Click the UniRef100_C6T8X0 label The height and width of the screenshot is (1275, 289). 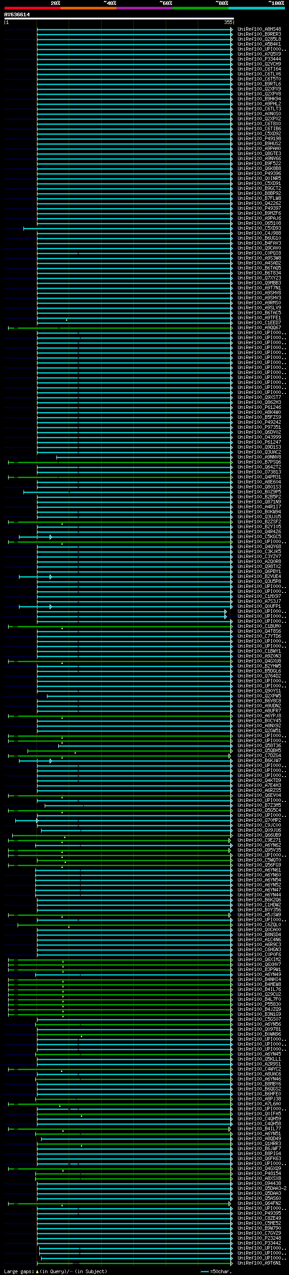click(x=259, y=124)
